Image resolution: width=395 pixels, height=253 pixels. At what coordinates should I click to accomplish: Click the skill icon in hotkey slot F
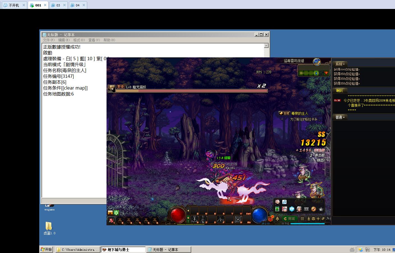click(221, 219)
